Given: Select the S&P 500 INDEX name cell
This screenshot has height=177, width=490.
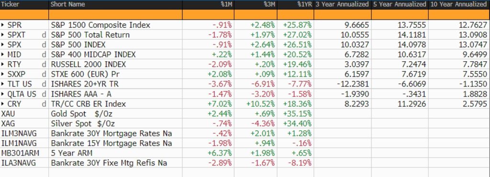Looking at the screenshot, I should [78, 44].
